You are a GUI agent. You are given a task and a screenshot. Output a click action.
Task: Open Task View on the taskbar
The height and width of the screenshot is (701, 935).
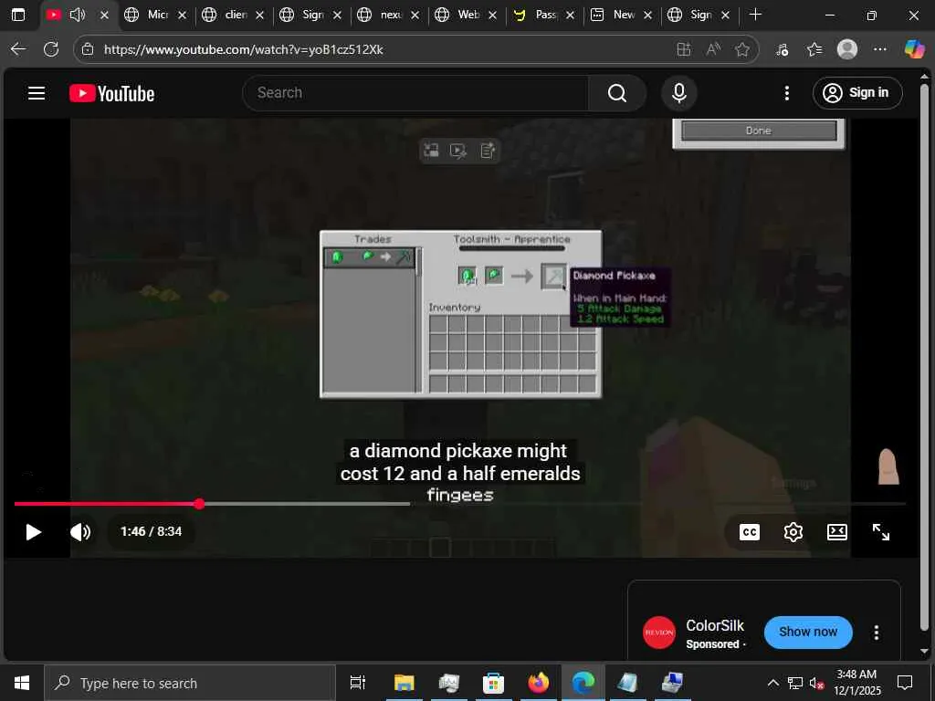click(x=358, y=683)
